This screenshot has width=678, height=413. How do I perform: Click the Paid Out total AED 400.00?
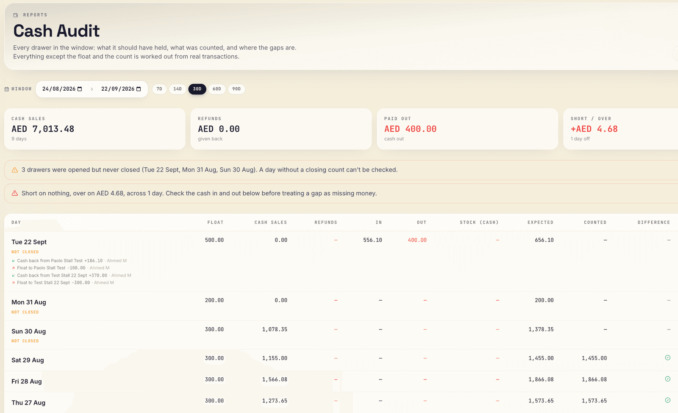410,129
